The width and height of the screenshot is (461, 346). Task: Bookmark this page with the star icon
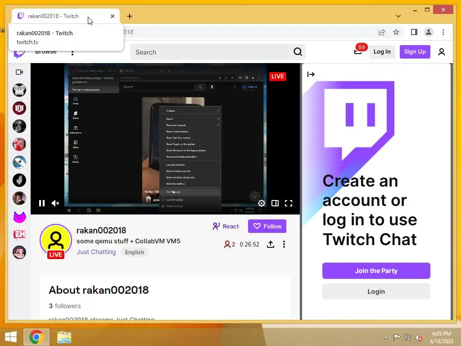tap(396, 32)
